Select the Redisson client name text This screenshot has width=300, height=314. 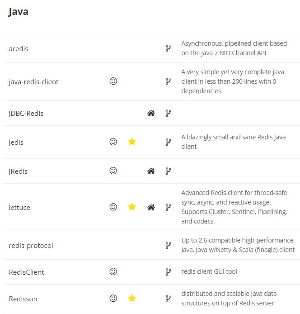(x=23, y=299)
